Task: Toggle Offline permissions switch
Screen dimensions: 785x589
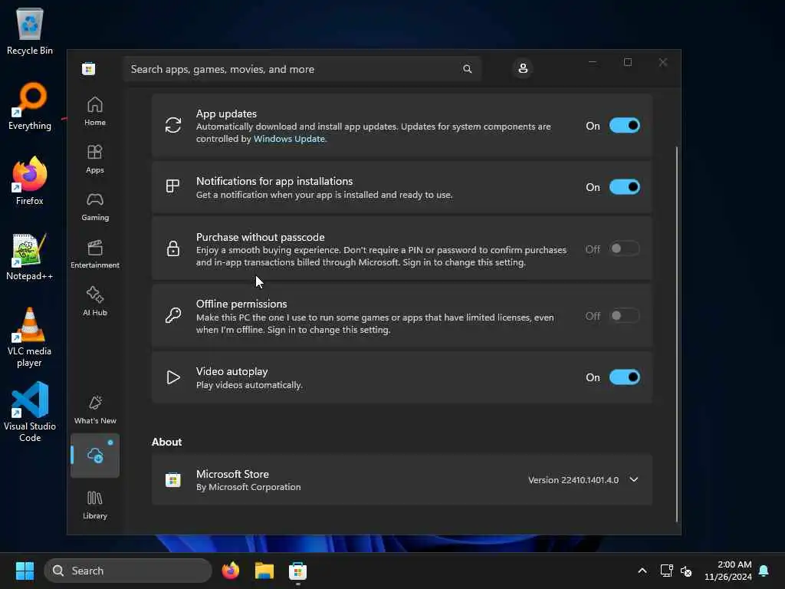Action: click(624, 315)
